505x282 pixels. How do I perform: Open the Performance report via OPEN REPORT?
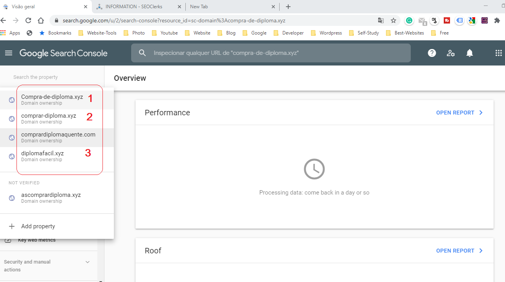coord(456,113)
